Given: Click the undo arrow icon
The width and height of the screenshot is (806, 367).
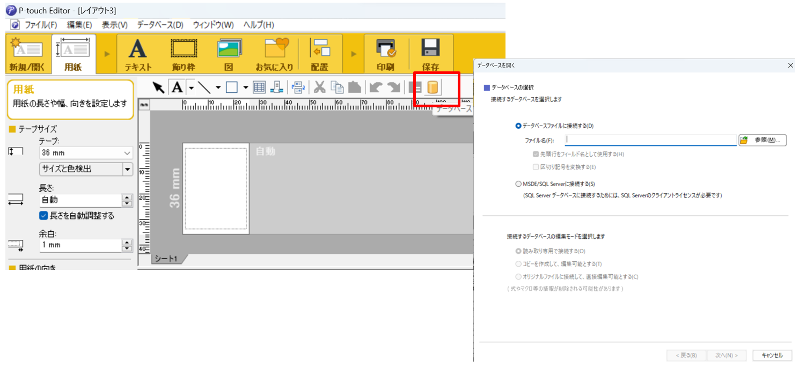Looking at the screenshot, I should (376, 87).
